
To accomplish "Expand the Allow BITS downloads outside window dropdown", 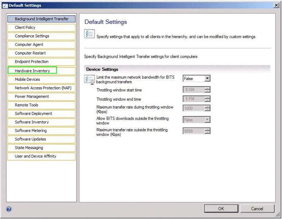I will tap(207, 120).
